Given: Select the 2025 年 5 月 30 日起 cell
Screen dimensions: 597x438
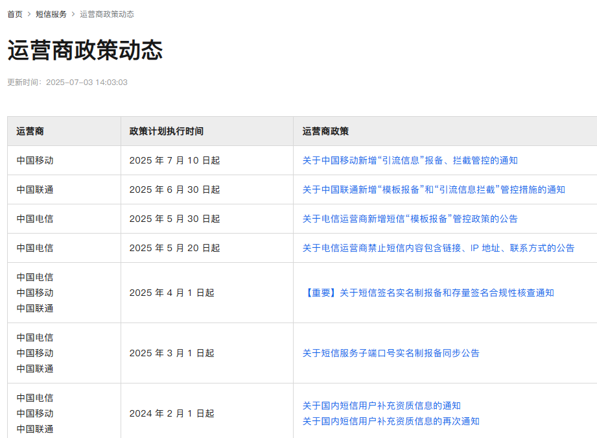Looking at the screenshot, I should [207, 219].
